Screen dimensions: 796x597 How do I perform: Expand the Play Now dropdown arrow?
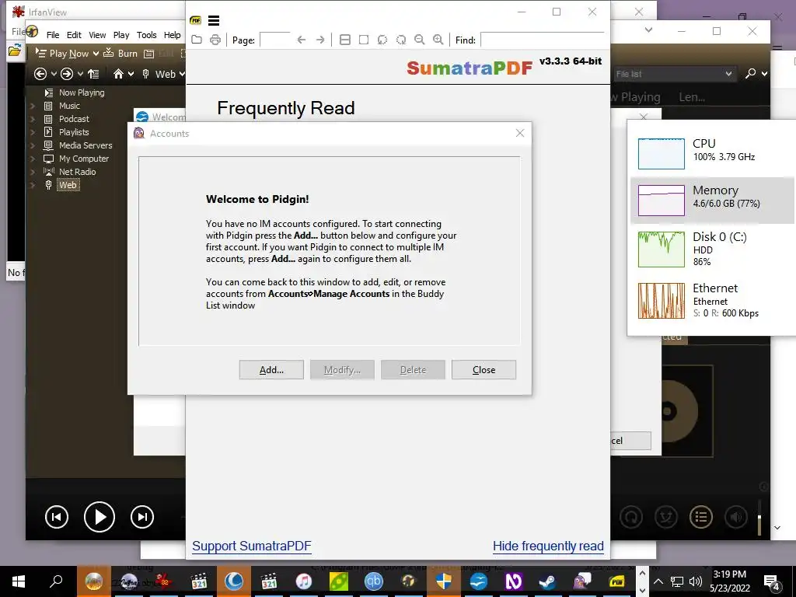(x=96, y=54)
